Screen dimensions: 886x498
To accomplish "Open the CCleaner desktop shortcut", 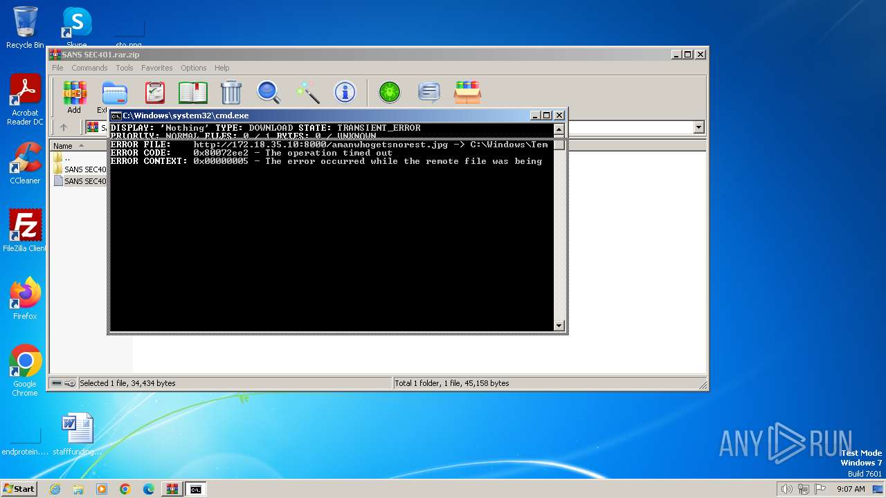I will coord(25,163).
